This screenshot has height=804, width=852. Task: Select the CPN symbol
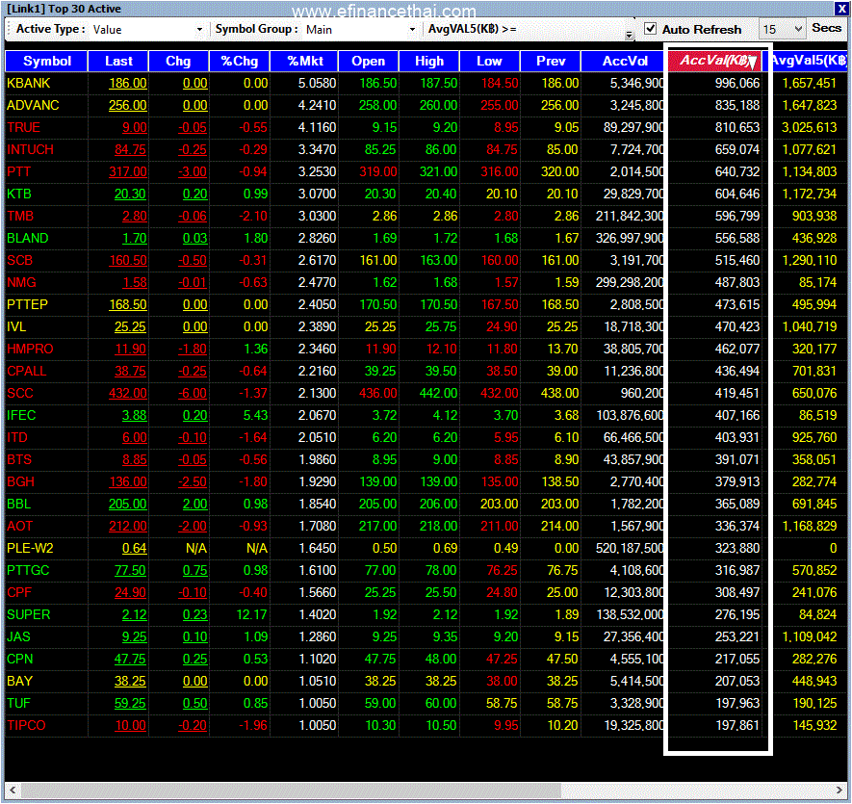pos(19,660)
